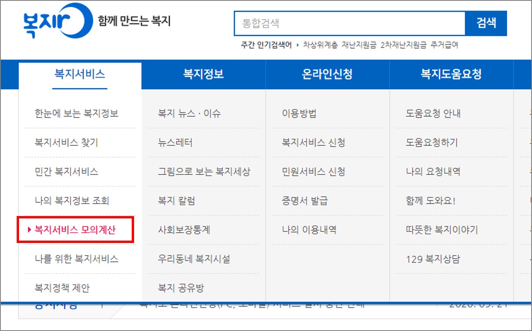Screen dimensions: 532x331
Task: Open 민원서비스 신청 menu item
Action: click(313, 172)
